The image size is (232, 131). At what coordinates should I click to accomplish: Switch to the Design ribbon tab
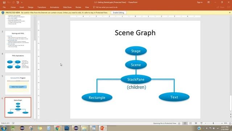pyautogui.click(x=30, y=7)
